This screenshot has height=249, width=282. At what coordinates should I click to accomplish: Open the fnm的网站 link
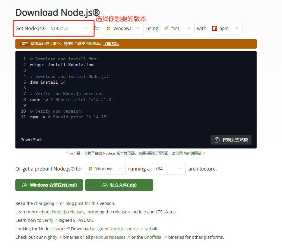point(192,153)
